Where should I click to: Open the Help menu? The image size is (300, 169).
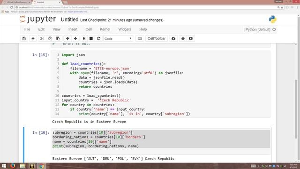(143, 29)
